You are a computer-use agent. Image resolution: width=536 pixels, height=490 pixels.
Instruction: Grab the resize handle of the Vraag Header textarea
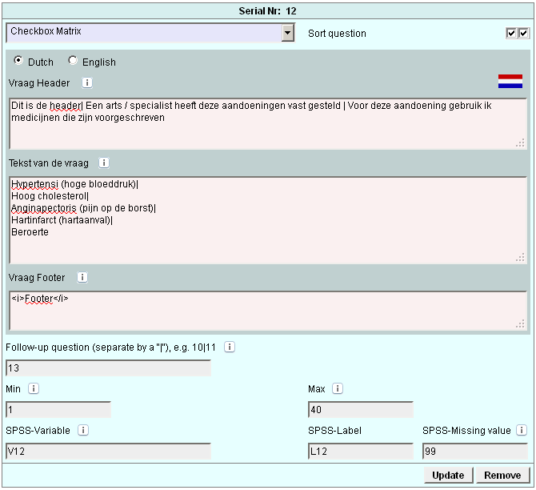[x=520, y=143]
